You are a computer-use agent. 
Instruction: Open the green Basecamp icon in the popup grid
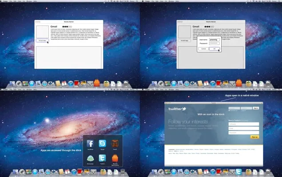coord(90,158)
